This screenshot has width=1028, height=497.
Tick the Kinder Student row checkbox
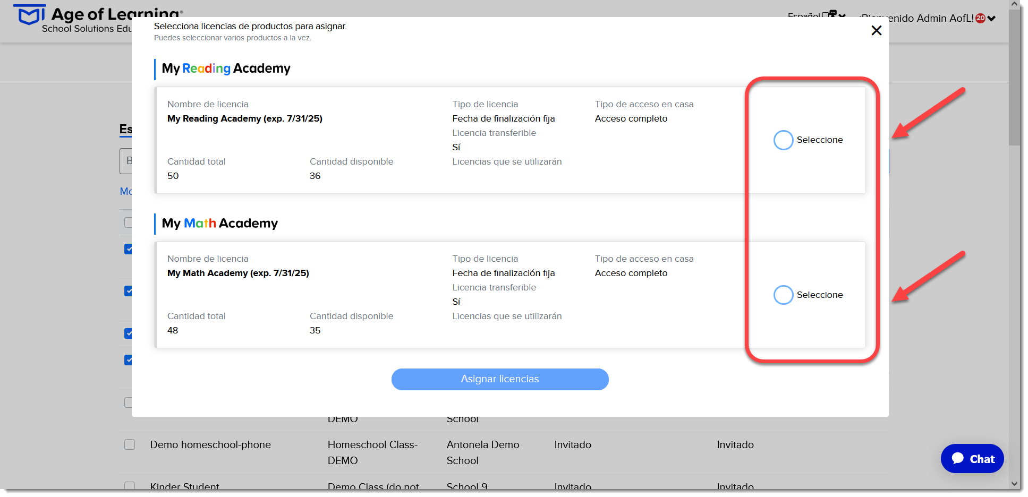coord(130,485)
